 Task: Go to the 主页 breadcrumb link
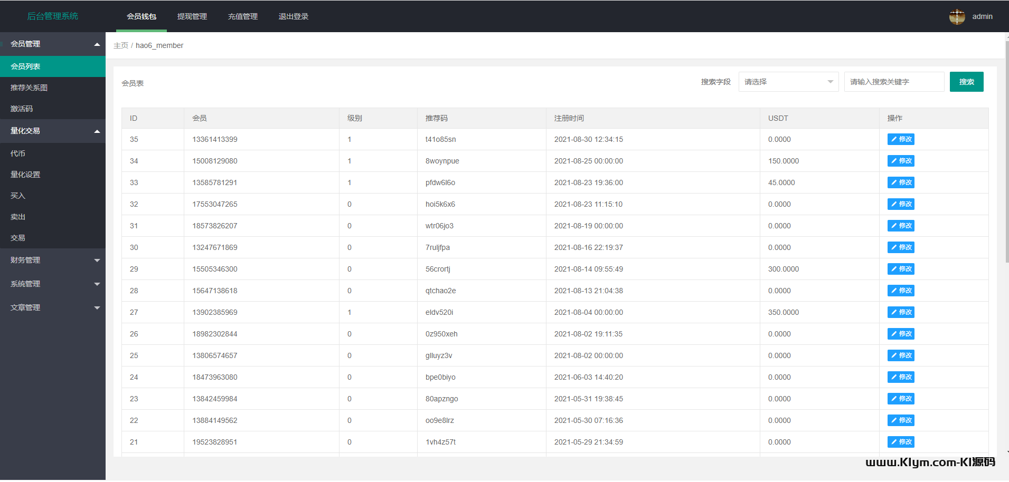click(x=121, y=45)
